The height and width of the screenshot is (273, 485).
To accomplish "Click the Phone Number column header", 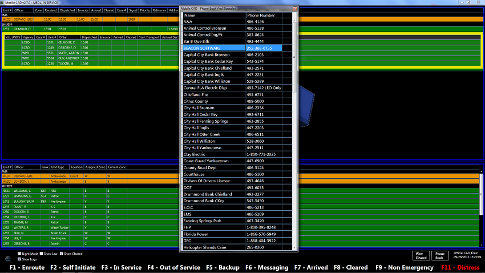I will [264, 15].
